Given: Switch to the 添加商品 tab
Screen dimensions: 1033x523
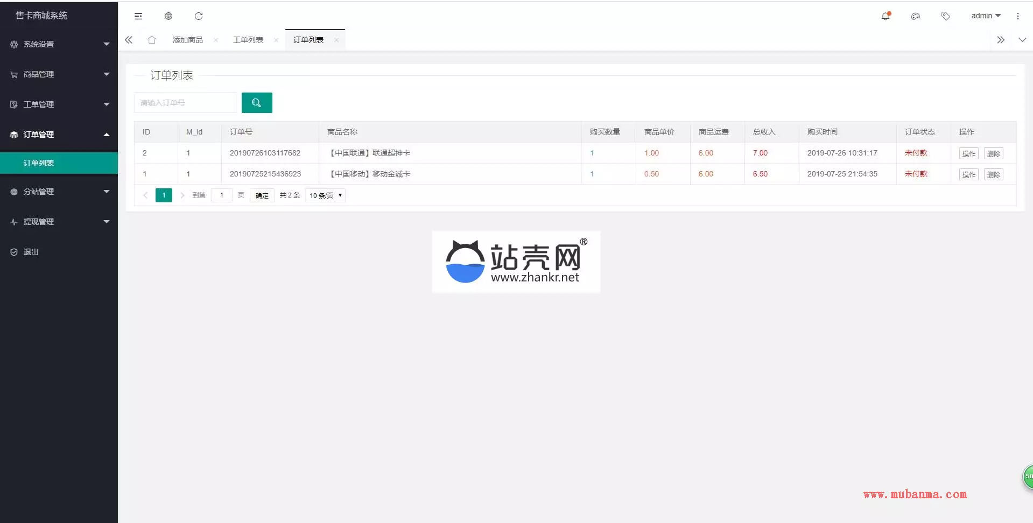Looking at the screenshot, I should pyautogui.click(x=188, y=40).
